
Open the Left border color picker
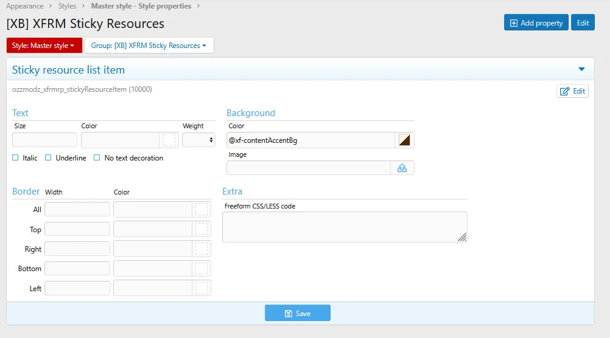tap(202, 288)
